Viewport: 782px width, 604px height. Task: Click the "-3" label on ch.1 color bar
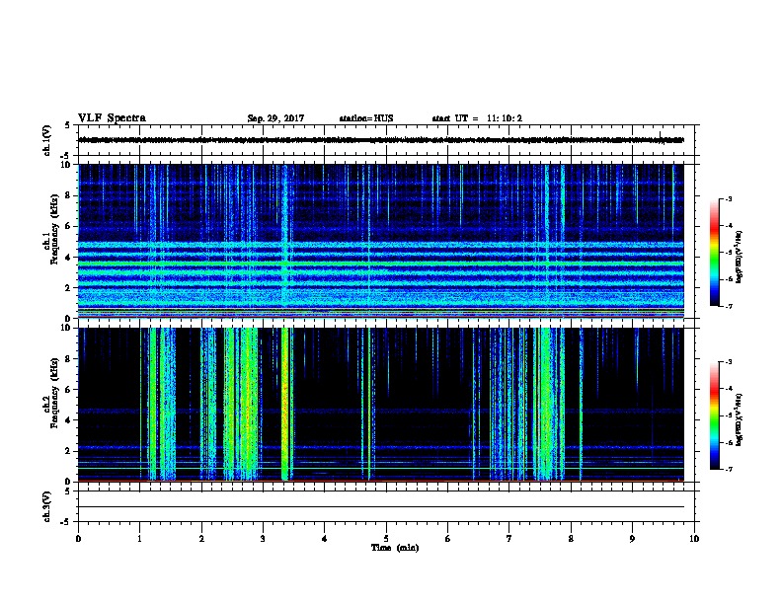[728, 198]
